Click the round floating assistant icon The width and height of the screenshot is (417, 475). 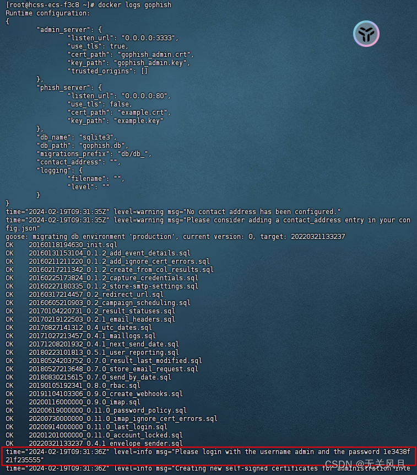(366, 34)
